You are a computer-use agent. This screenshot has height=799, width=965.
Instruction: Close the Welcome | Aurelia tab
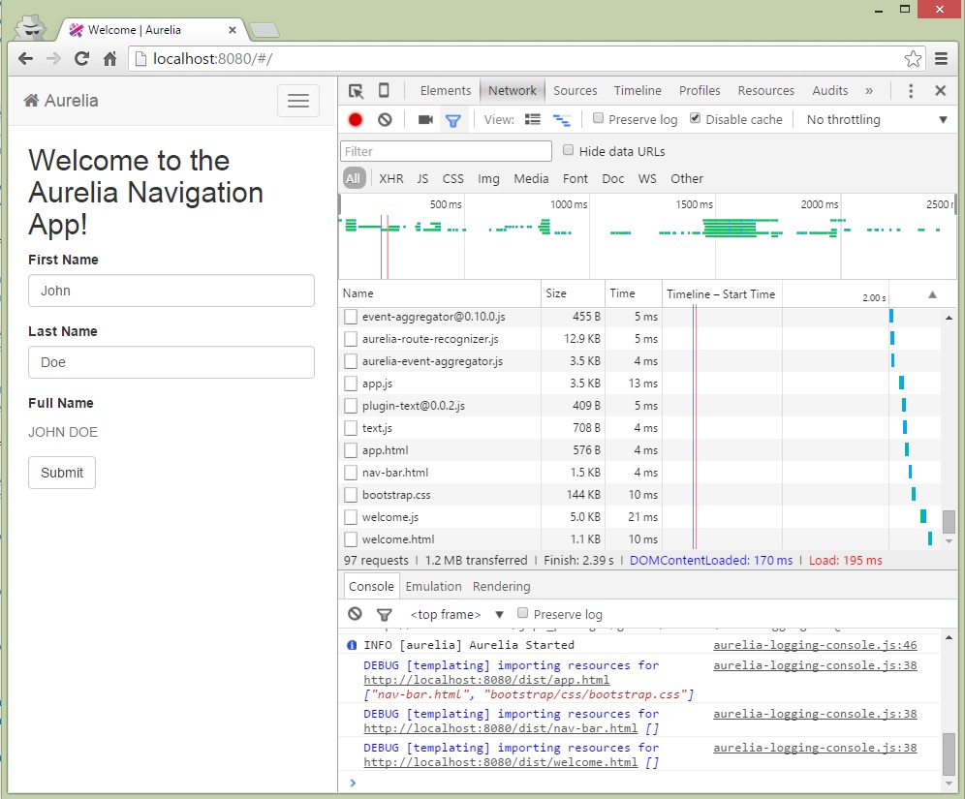coord(232,29)
